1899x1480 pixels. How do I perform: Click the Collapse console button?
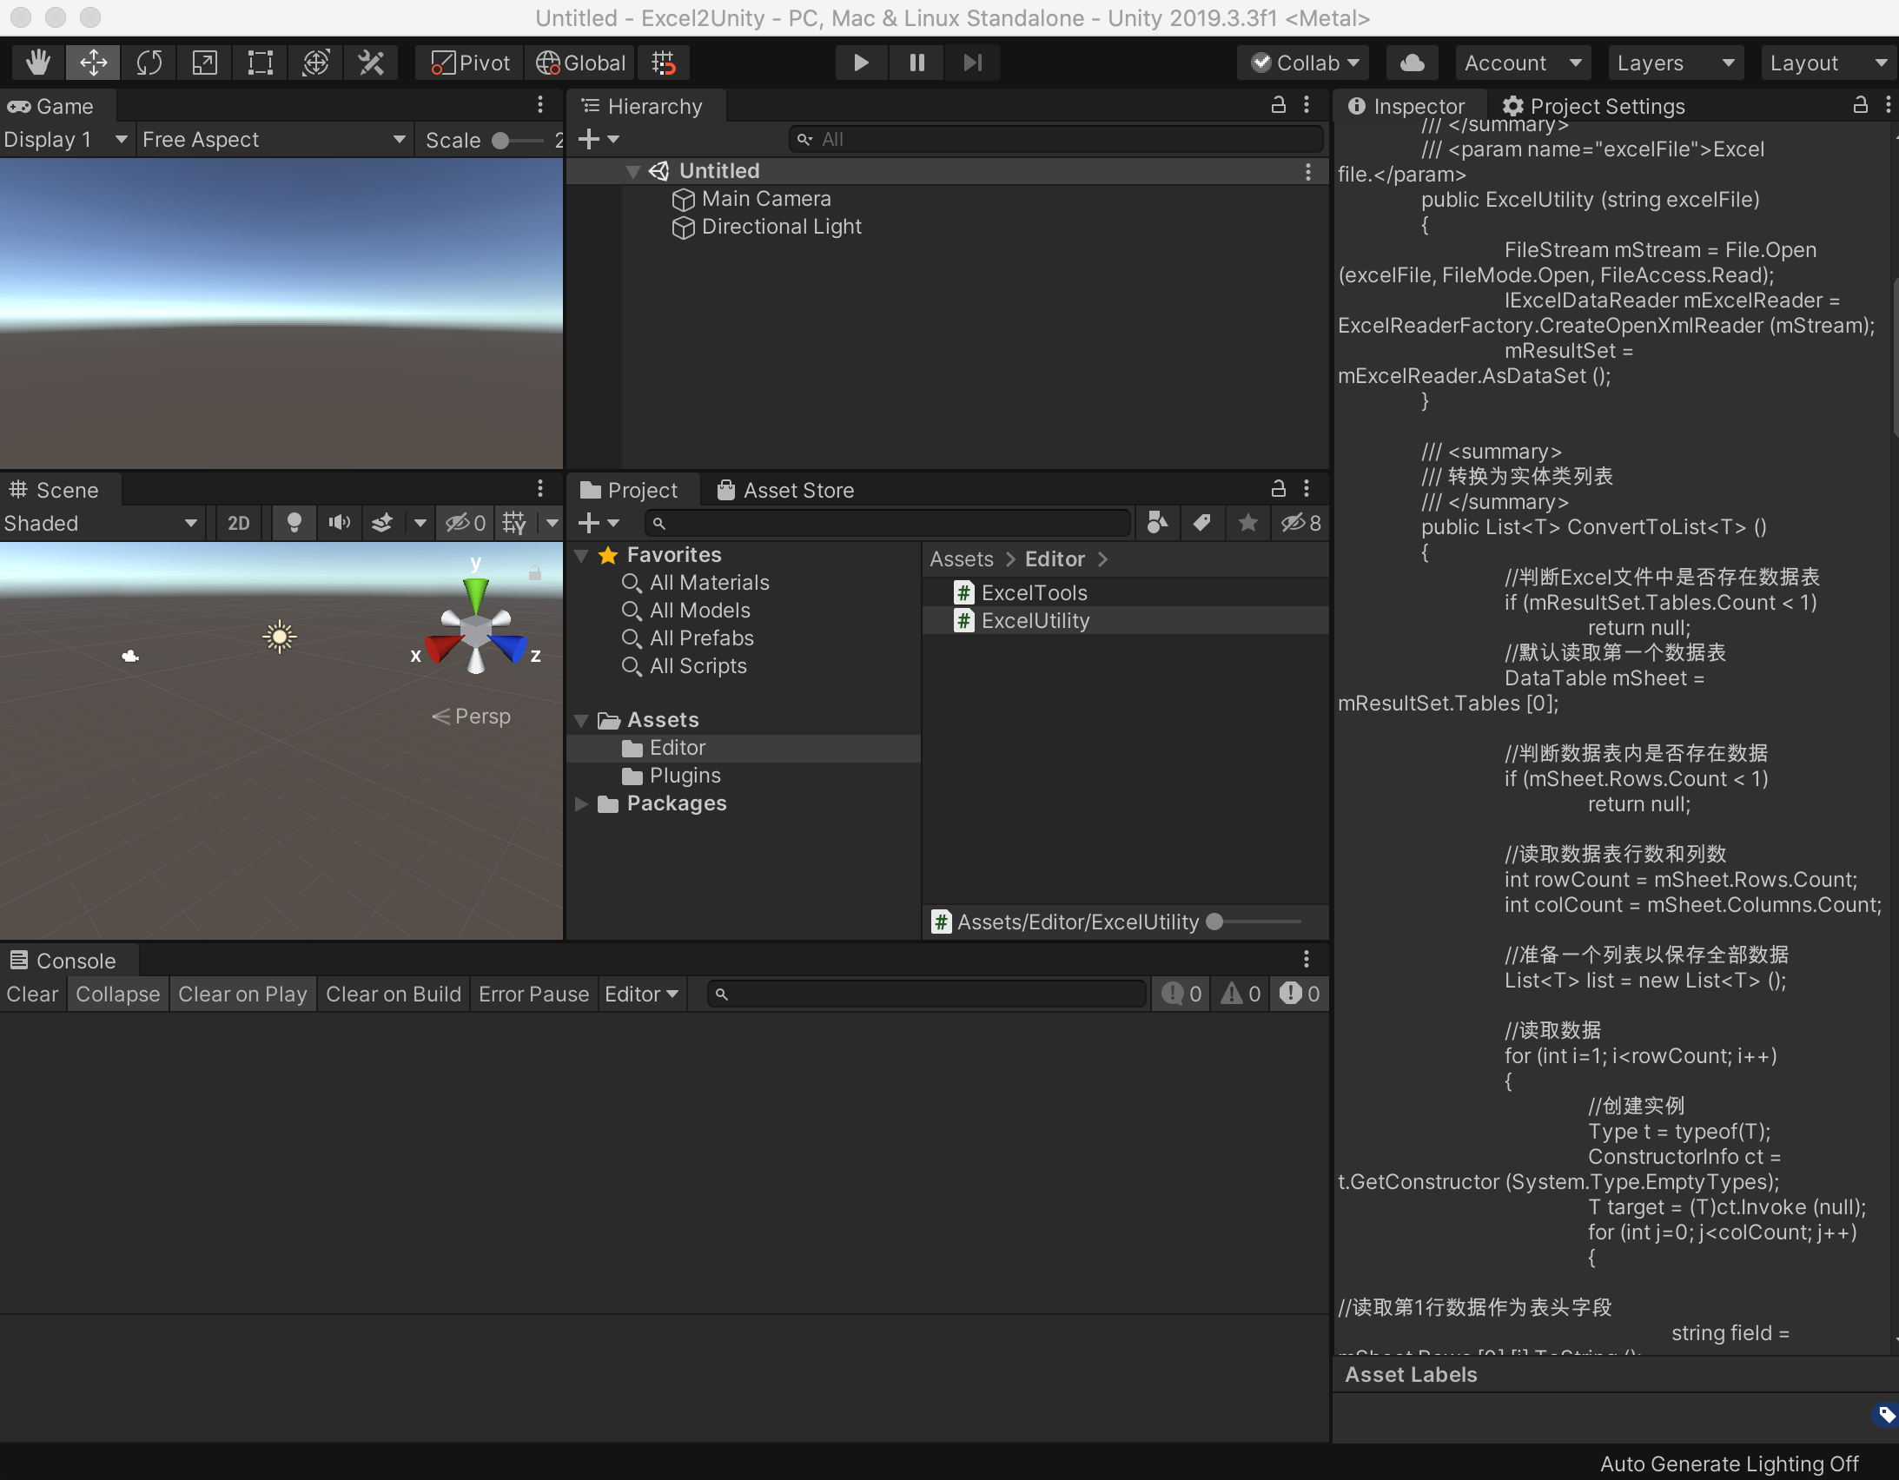point(117,994)
